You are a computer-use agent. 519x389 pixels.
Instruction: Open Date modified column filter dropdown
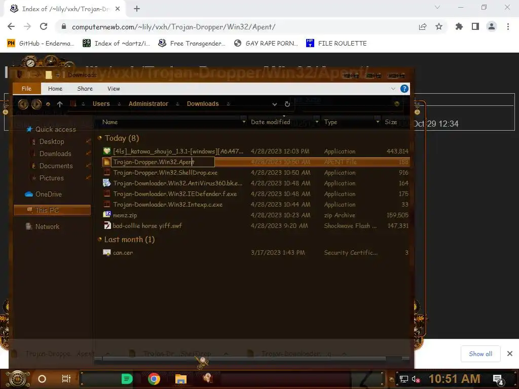point(317,122)
